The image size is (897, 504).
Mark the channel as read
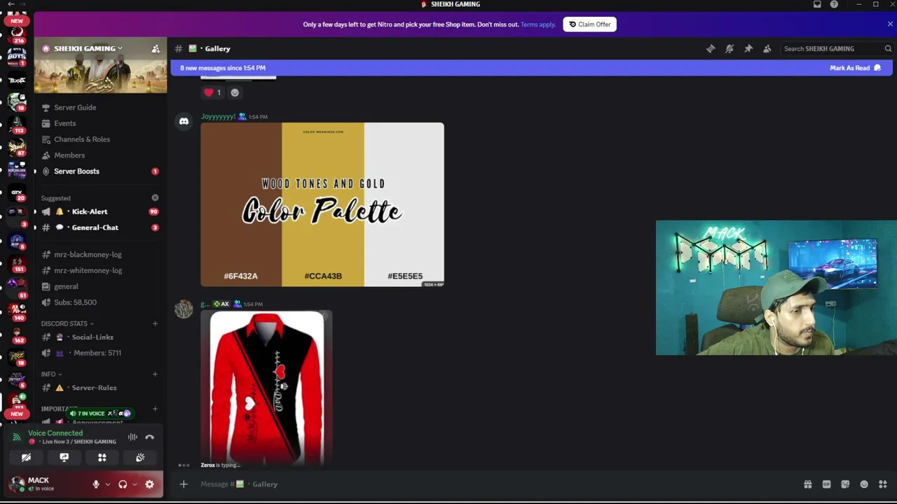pos(855,68)
